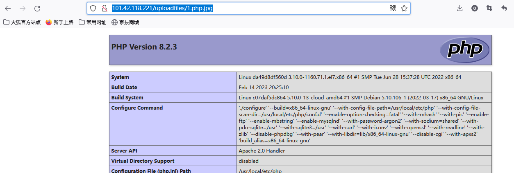Select the Virtual Directory Support label

(x=143, y=161)
